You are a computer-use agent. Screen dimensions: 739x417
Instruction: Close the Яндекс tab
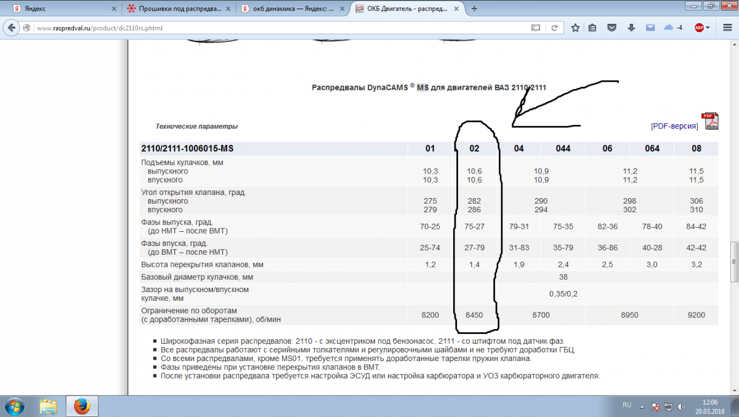pos(113,9)
